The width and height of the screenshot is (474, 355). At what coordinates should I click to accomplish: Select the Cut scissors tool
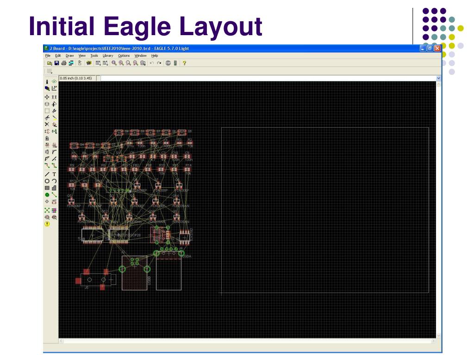[47, 118]
